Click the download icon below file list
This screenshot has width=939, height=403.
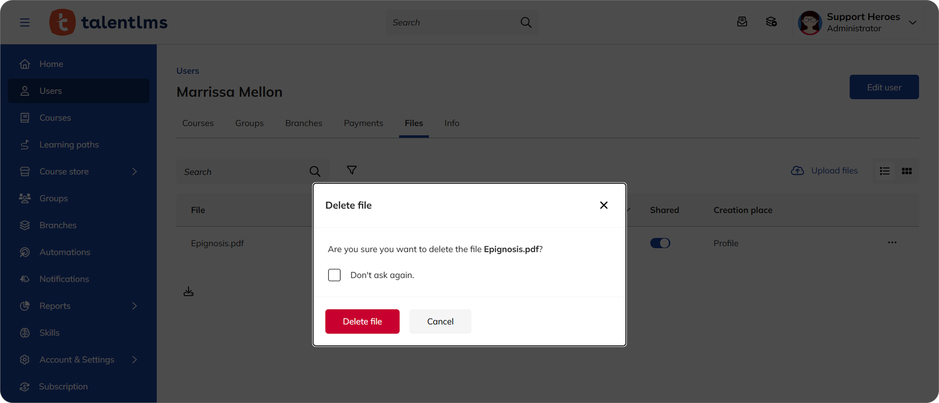188,292
